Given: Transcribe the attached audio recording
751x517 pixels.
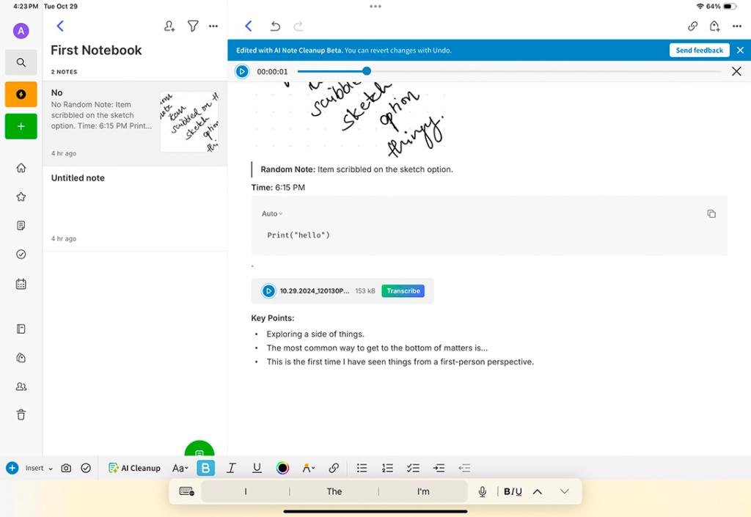Looking at the screenshot, I should (403, 290).
